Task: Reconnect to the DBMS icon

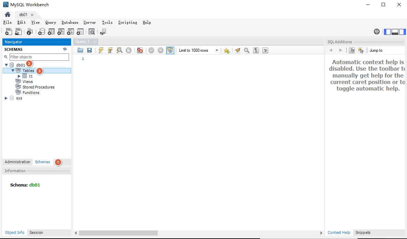Action: pyautogui.click(x=103, y=32)
